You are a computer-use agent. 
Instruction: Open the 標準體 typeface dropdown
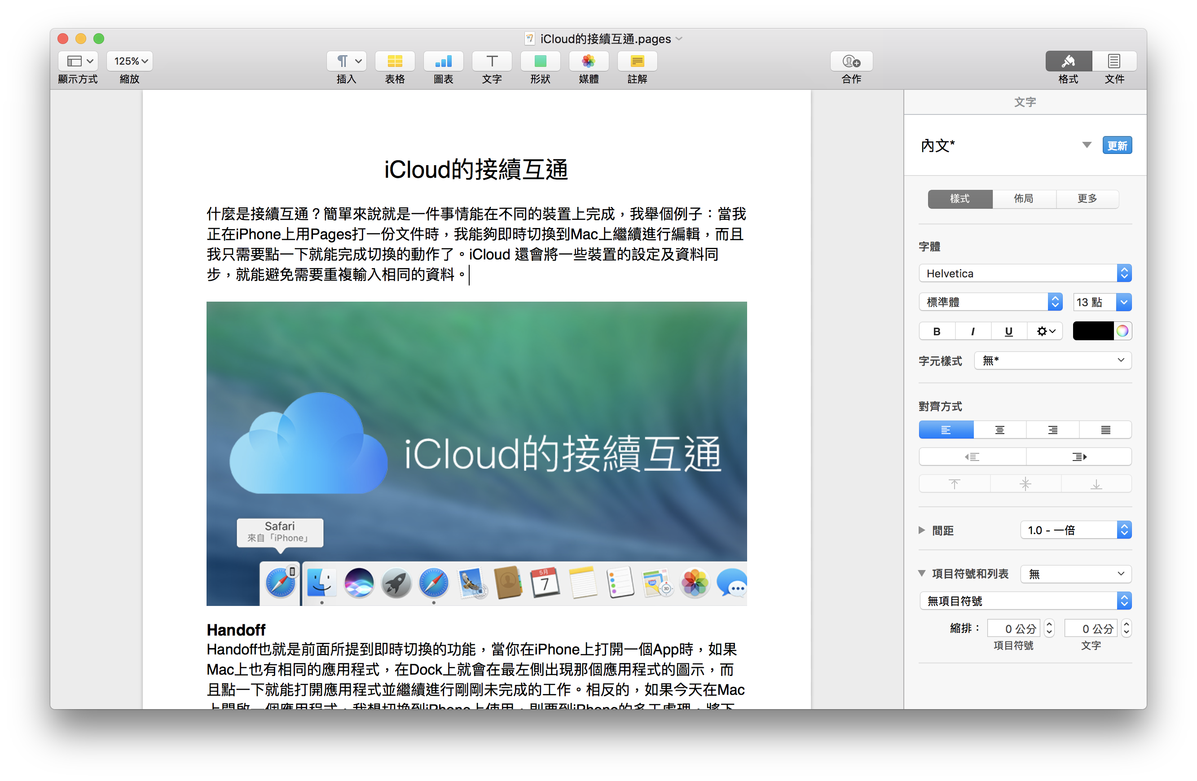point(991,302)
